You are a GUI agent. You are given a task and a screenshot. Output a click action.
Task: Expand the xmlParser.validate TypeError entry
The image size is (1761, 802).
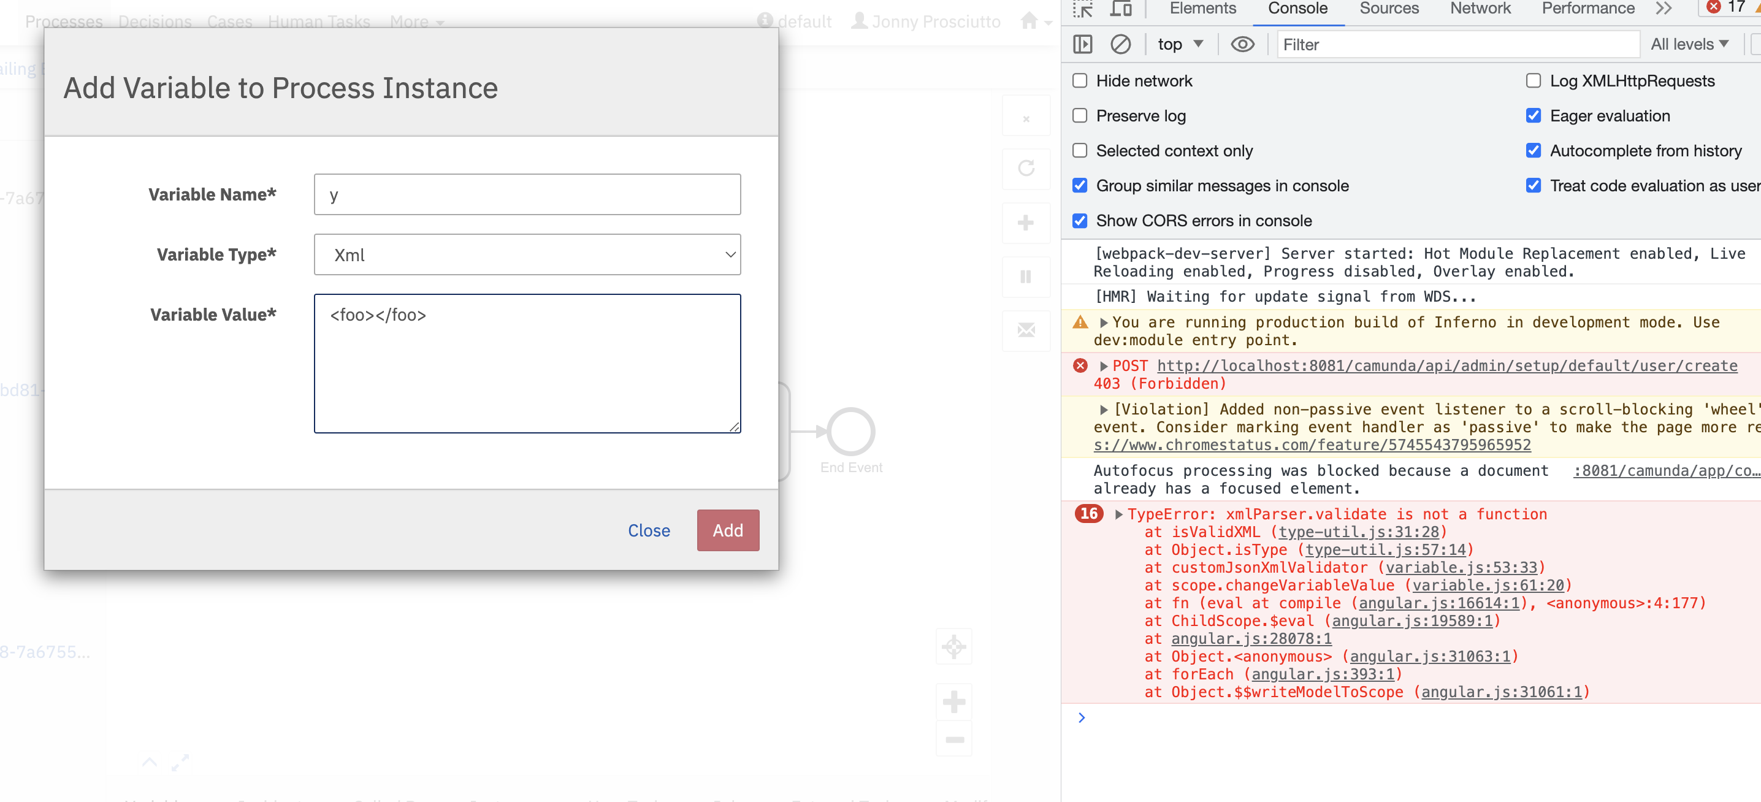1119,514
